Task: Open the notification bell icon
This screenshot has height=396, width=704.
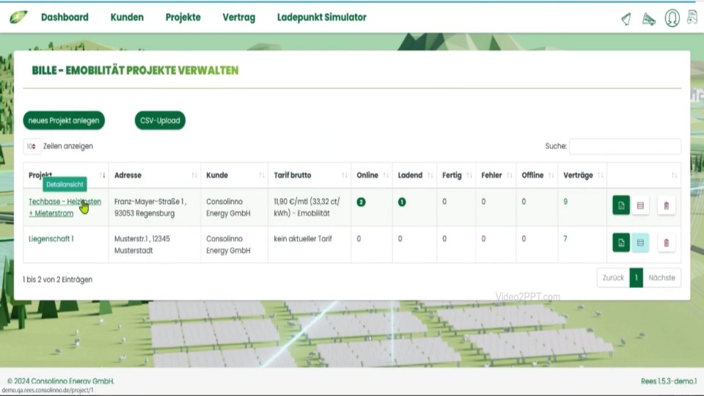Action: (x=626, y=19)
